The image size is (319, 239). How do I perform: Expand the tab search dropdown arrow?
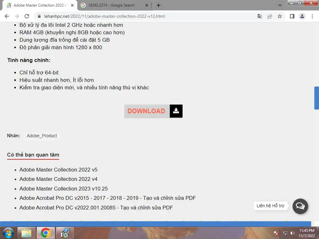280,5
